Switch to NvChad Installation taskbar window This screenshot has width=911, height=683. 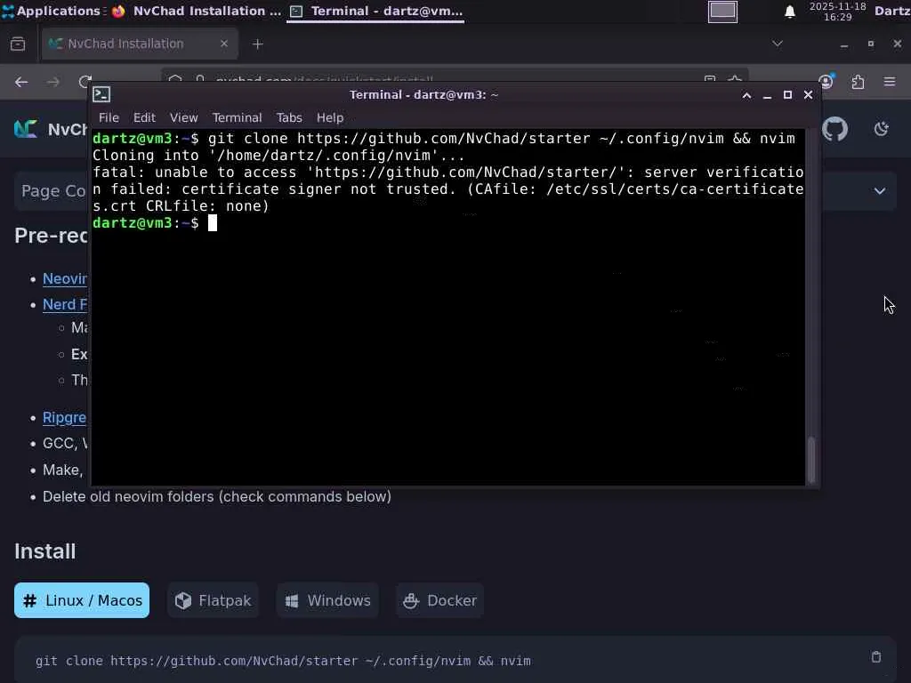tap(197, 11)
